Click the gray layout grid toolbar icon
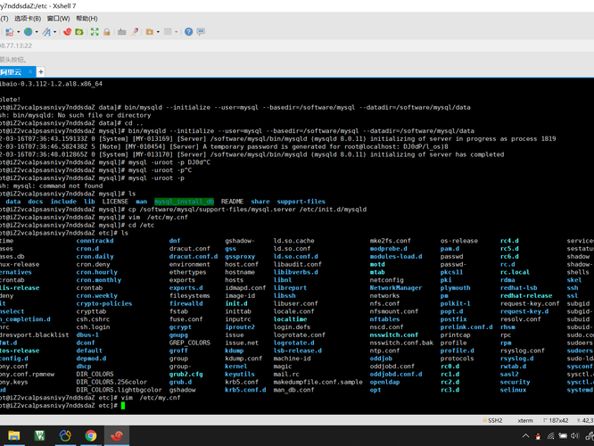This screenshot has width=594, height=446. (x=168, y=32)
